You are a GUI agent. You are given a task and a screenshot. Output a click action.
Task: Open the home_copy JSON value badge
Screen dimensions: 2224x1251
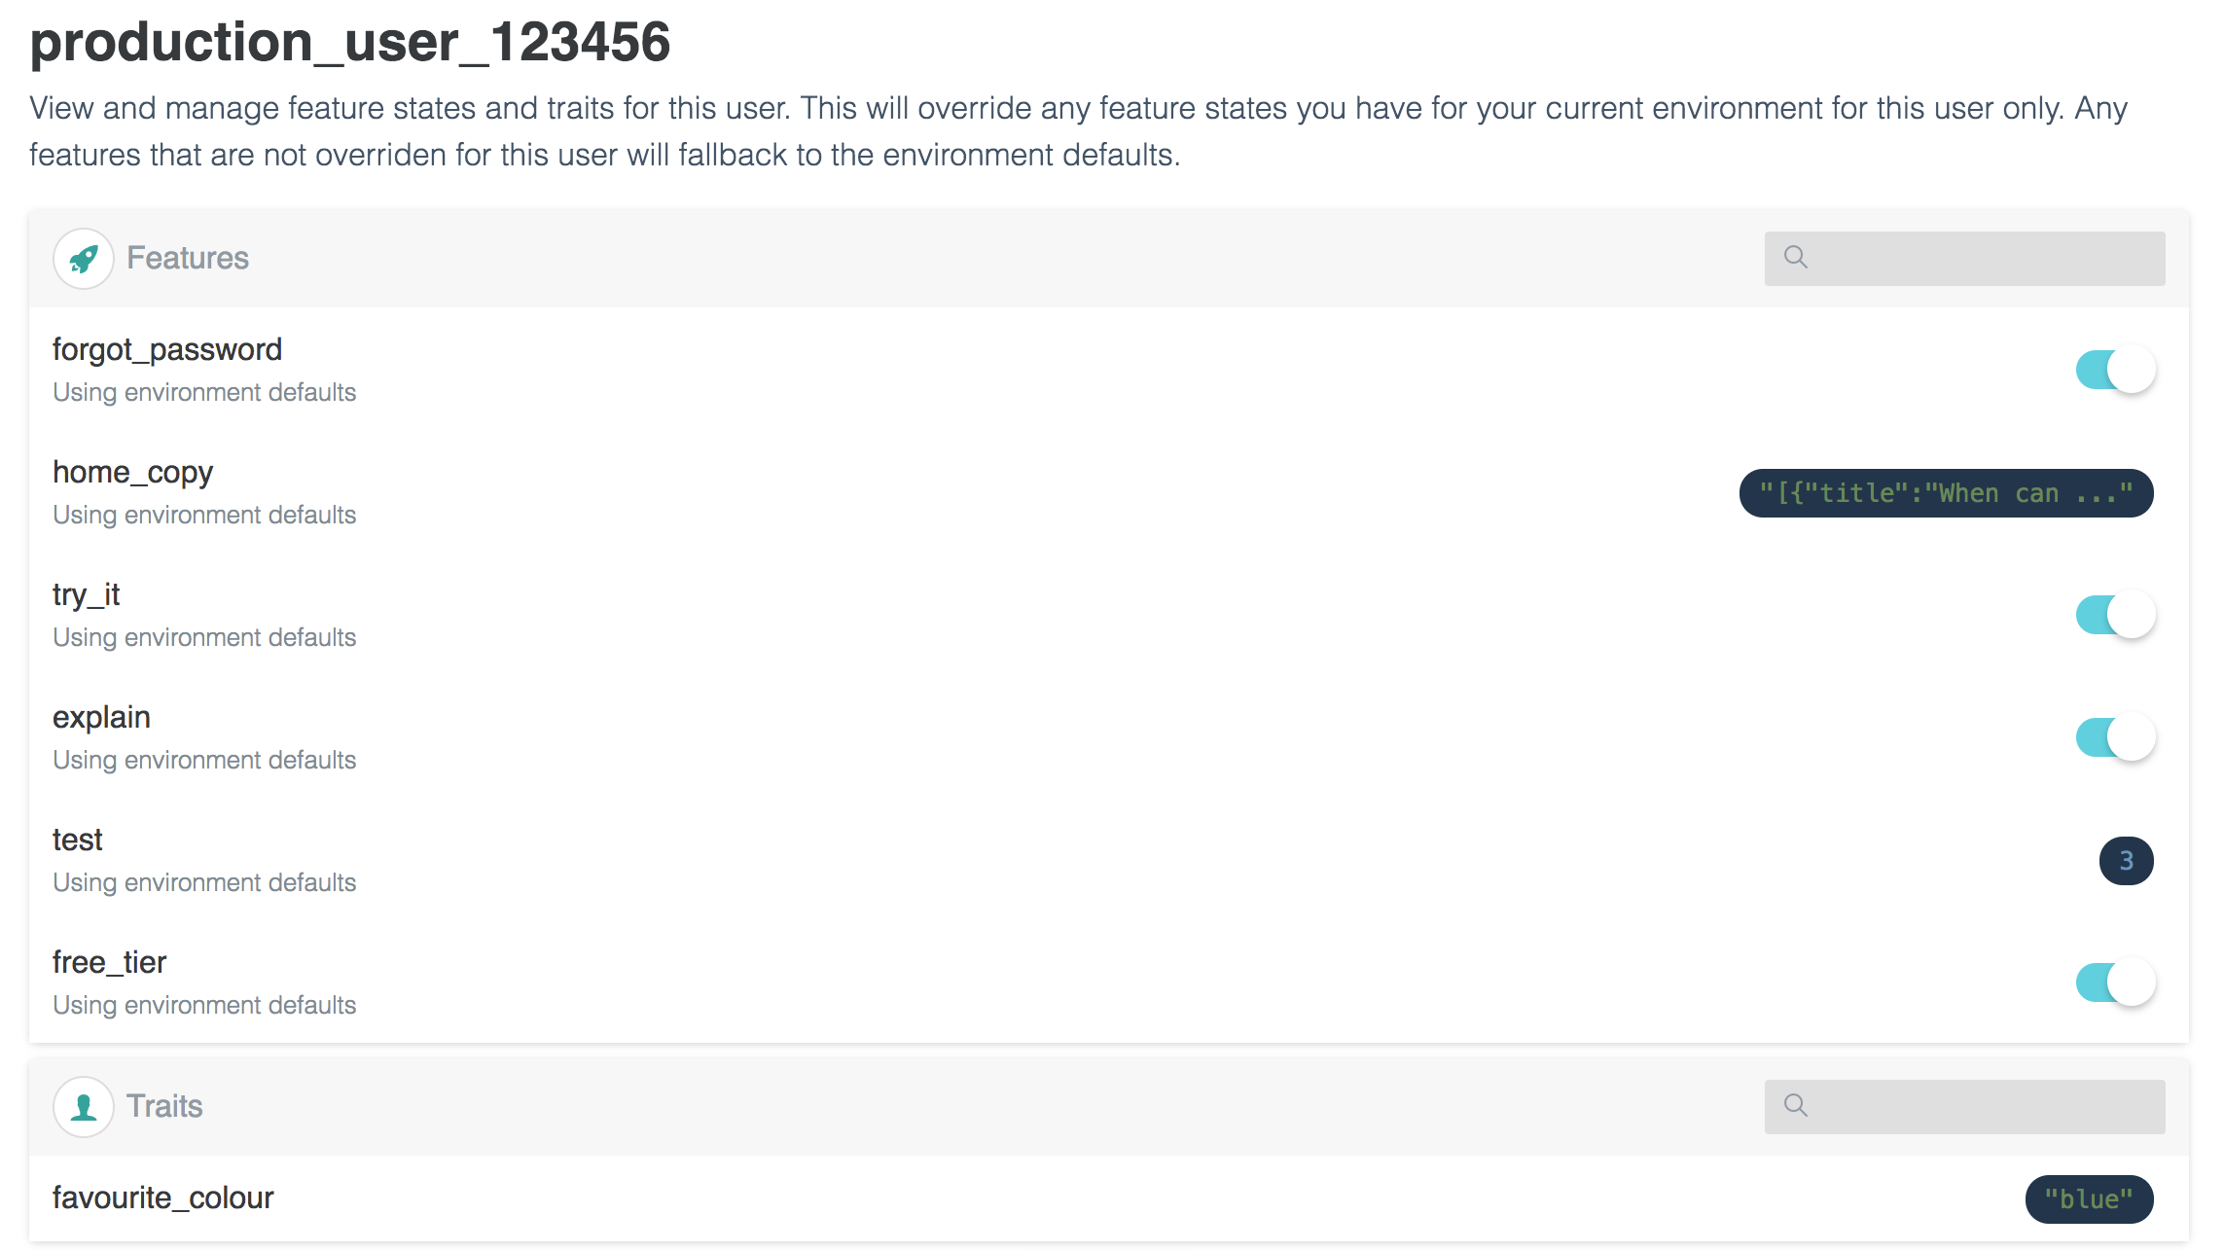click(1946, 493)
